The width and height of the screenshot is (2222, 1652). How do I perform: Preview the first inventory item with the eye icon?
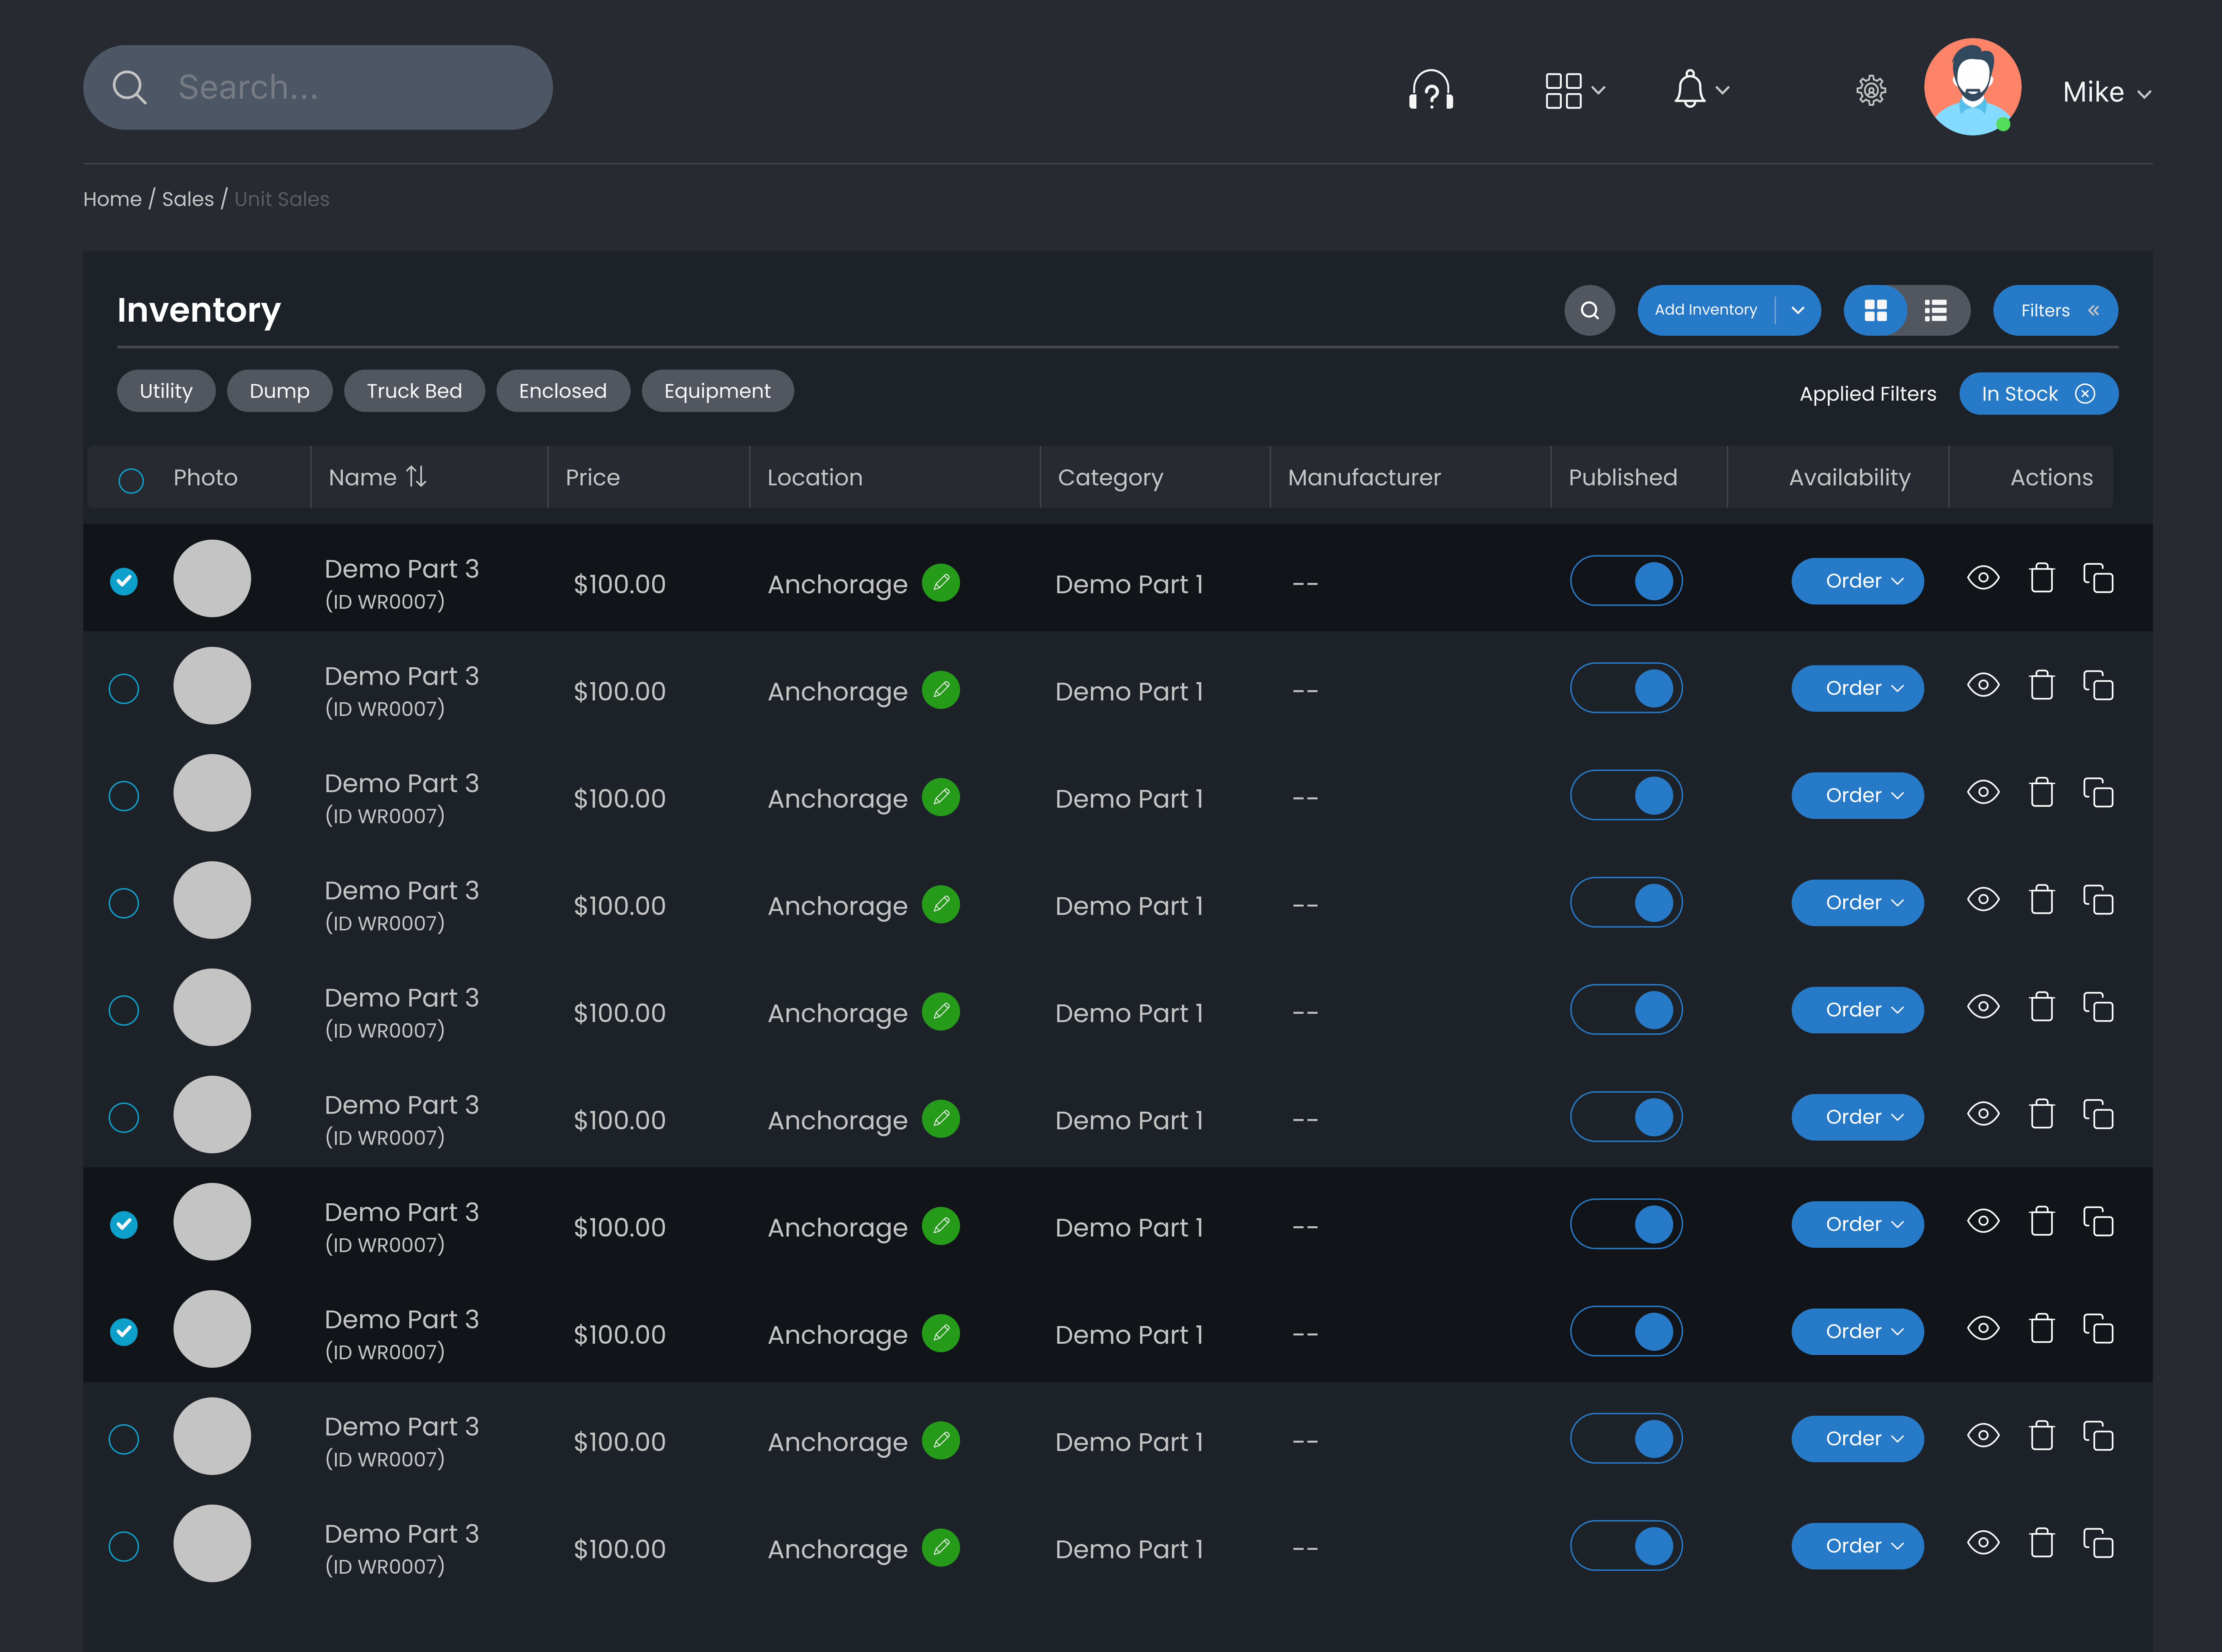pyautogui.click(x=1983, y=578)
